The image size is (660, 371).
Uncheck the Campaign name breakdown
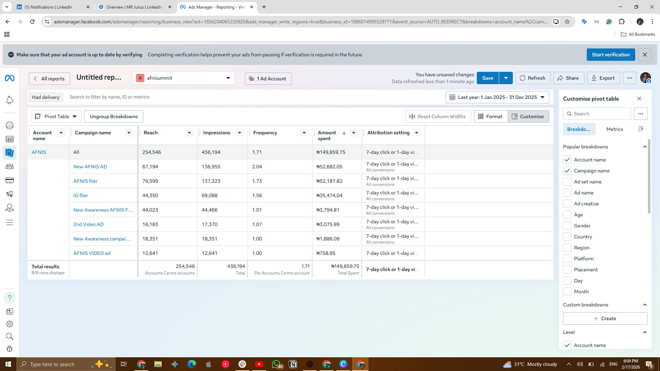[x=567, y=171]
